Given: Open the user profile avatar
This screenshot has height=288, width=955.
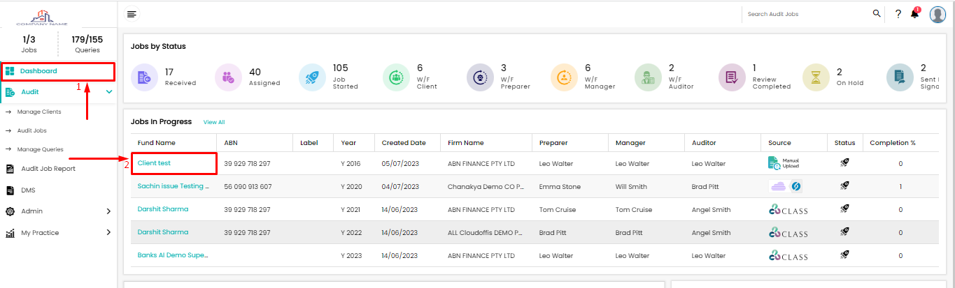Looking at the screenshot, I should click(x=938, y=14).
